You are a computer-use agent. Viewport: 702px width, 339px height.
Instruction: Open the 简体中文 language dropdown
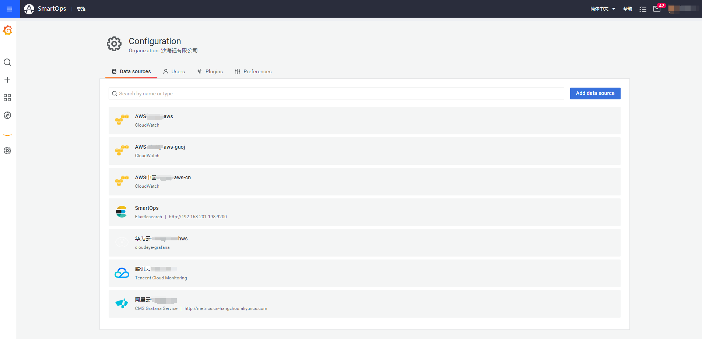click(x=603, y=9)
